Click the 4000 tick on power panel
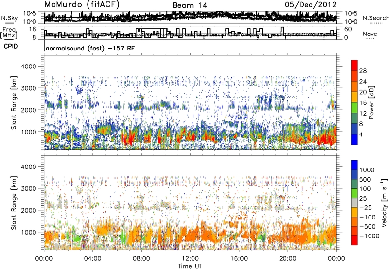 coord(28,67)
